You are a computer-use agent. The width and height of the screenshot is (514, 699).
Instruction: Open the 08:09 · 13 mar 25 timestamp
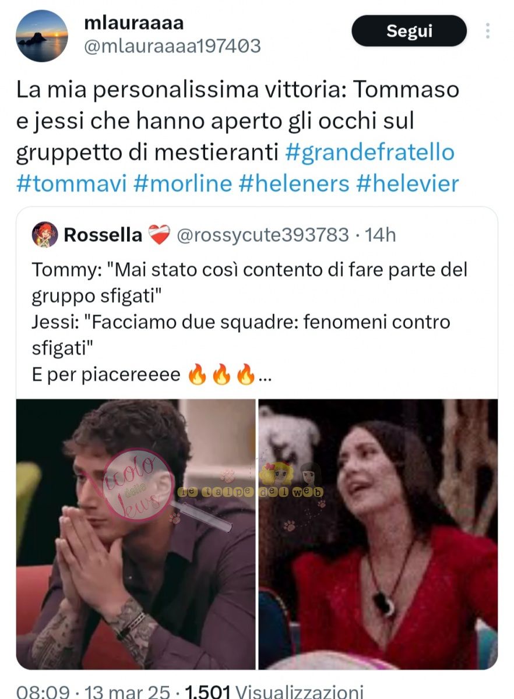[94, 692]
